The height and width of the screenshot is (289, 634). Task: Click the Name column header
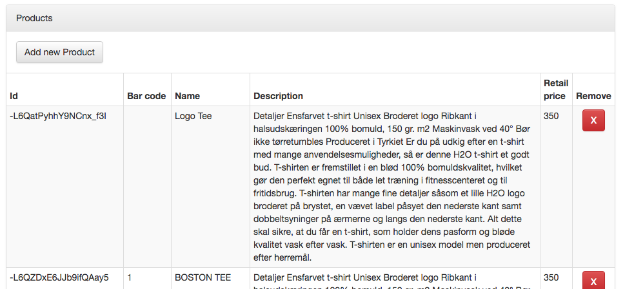(x=188, y=96)
